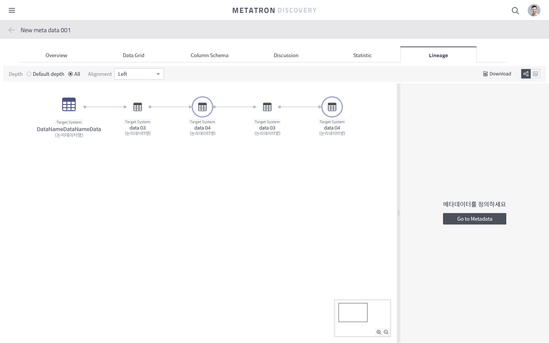The image size is (549, 343).
Task: Zoom in using the minimap magnifier icon
Action: [x=379, y=332]
